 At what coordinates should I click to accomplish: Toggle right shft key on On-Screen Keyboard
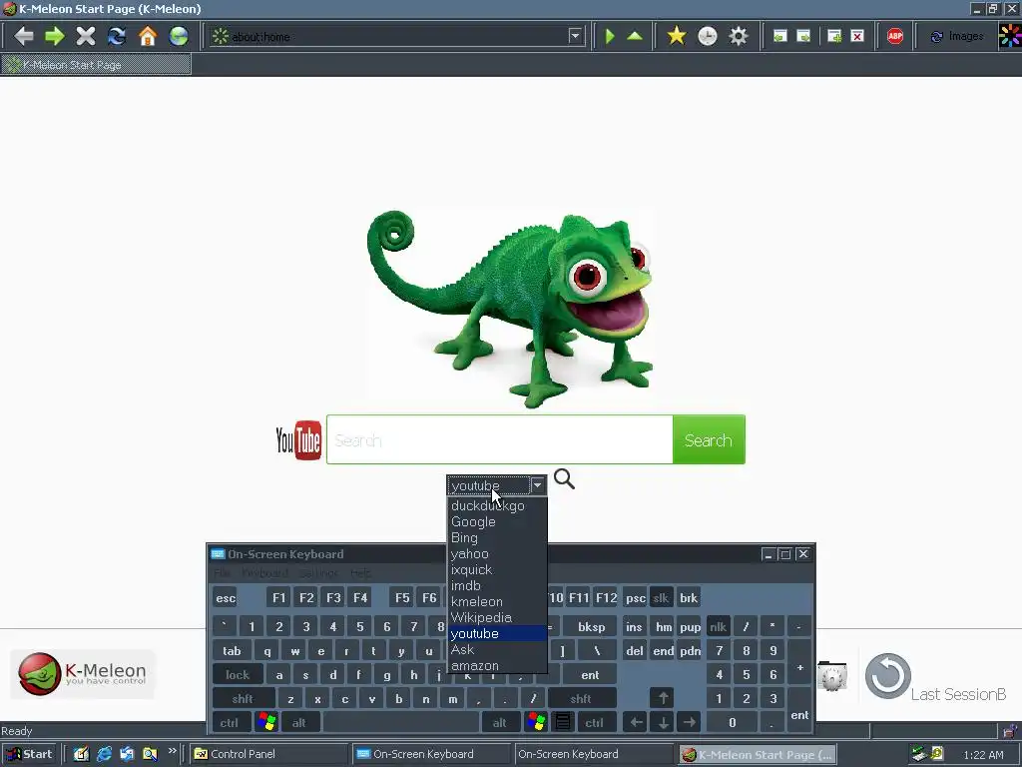pos(580,698)
